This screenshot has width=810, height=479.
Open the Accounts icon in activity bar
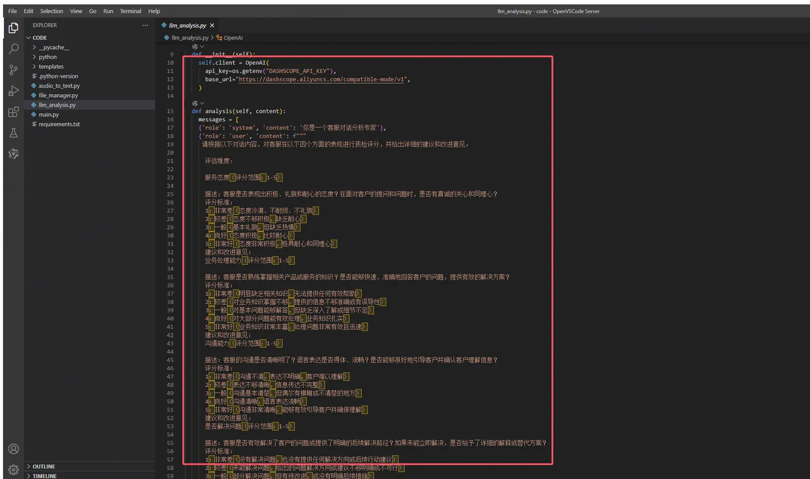tap(13, 449)
